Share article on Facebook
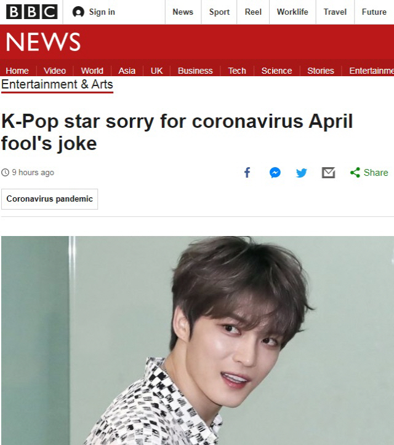Image resolution: width=394 pixels, height=445 pixels. [247, 173]
